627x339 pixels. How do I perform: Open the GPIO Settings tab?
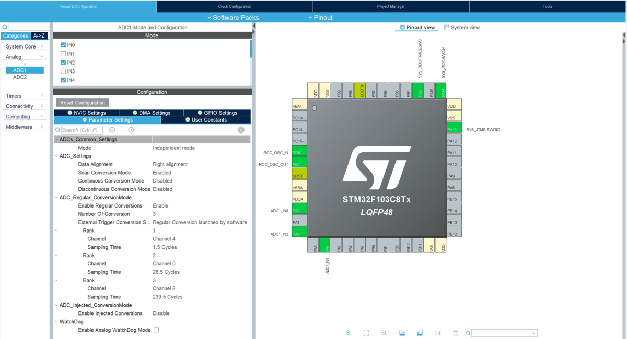(x=217, y=113)
